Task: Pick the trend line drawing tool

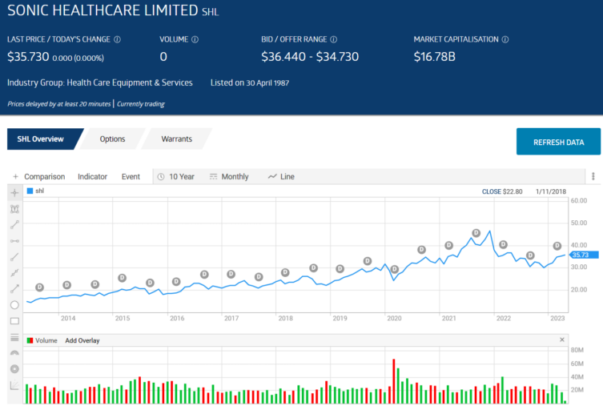Action: (14, 225)
